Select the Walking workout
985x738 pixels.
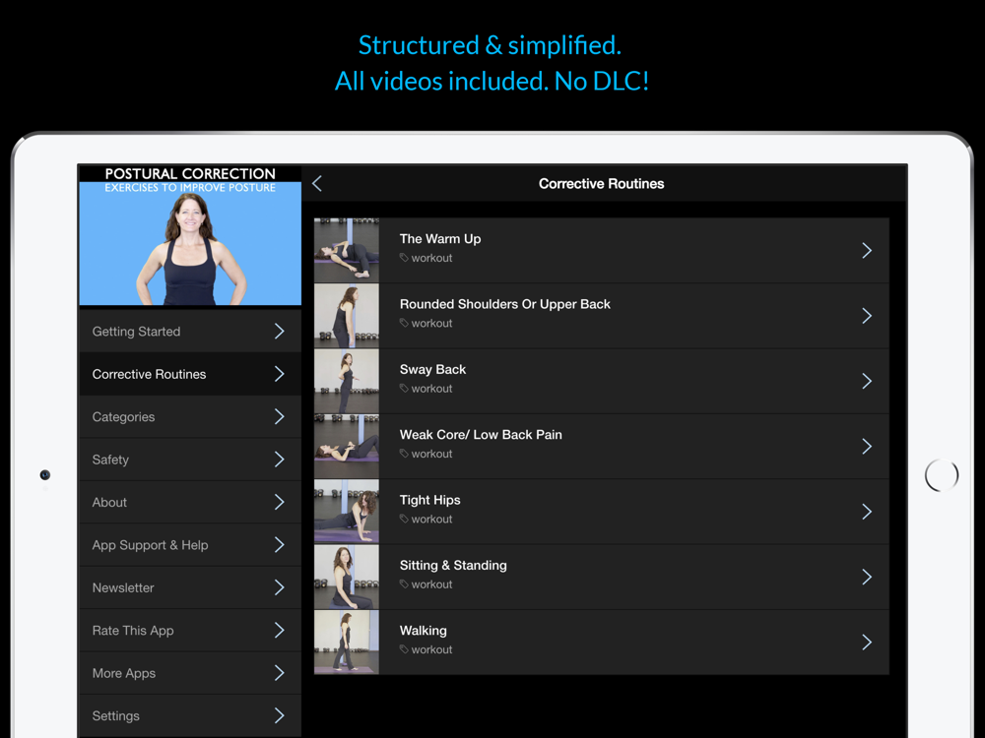[601, 642]
